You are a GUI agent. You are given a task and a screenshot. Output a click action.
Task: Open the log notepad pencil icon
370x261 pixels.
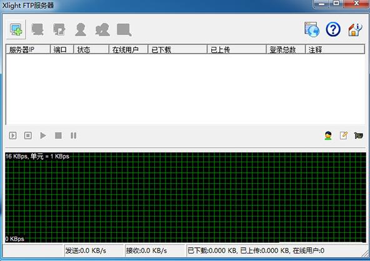pyautogui.click(x=343, y=135)
